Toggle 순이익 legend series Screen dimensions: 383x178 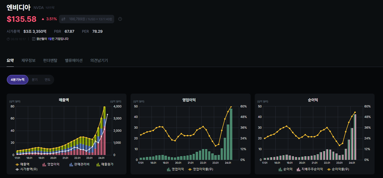pyautogui.click(x=285, y=169)
